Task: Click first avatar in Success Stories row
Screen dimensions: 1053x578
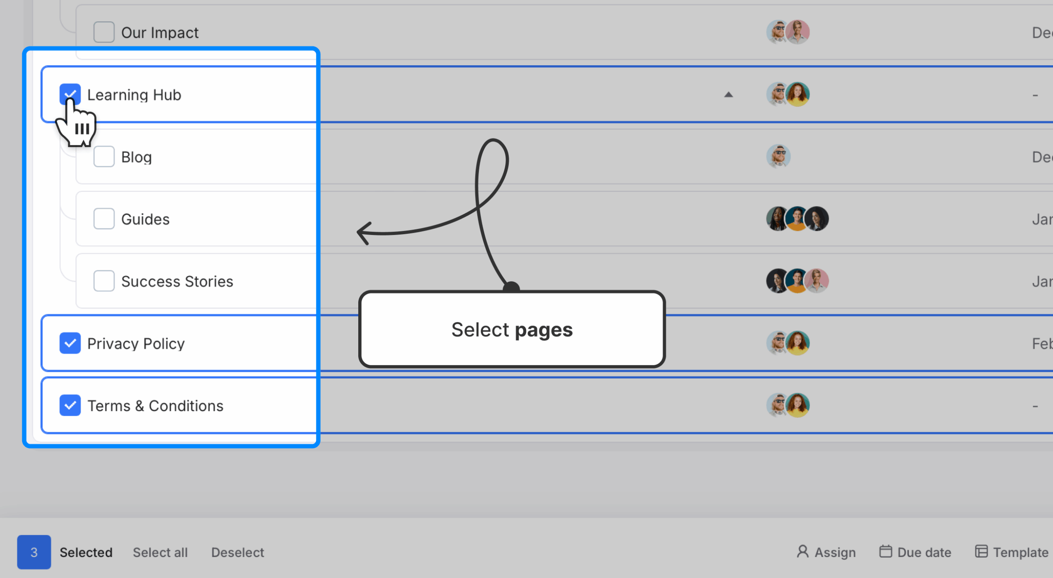Action: click(x=777, y=281)
